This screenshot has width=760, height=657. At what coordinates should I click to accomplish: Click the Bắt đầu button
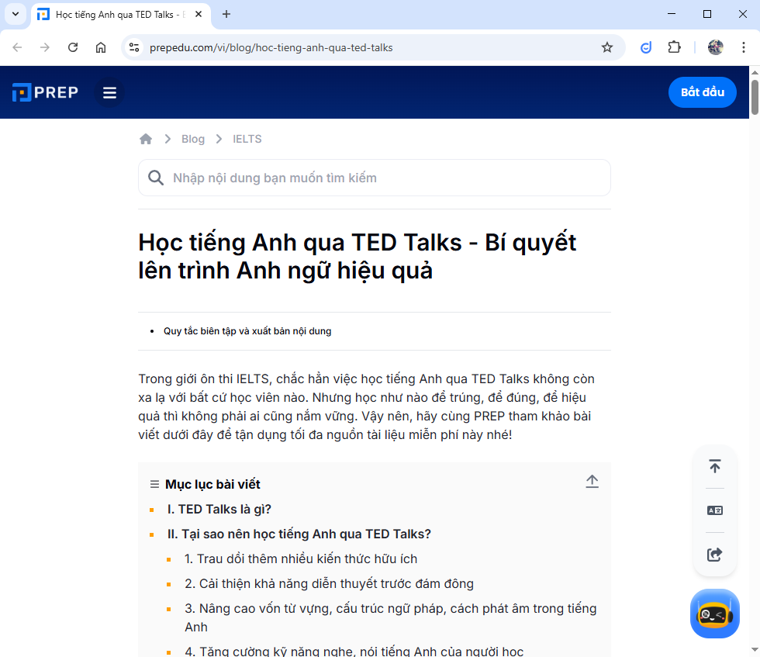coord(703,92)
